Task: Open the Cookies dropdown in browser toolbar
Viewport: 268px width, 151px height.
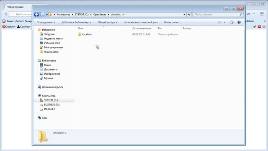Action: 24,26
